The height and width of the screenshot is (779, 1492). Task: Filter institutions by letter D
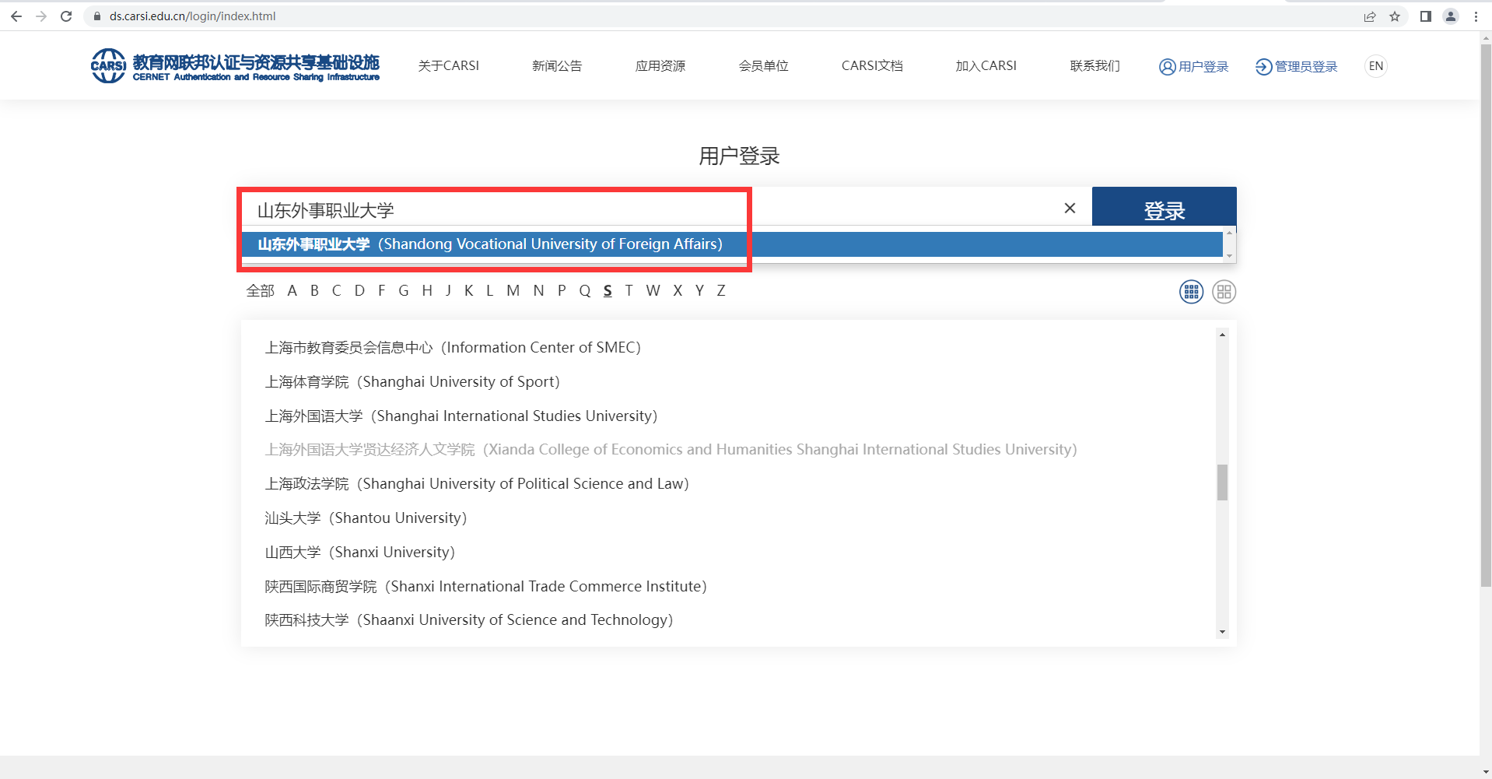coord(359,291)
